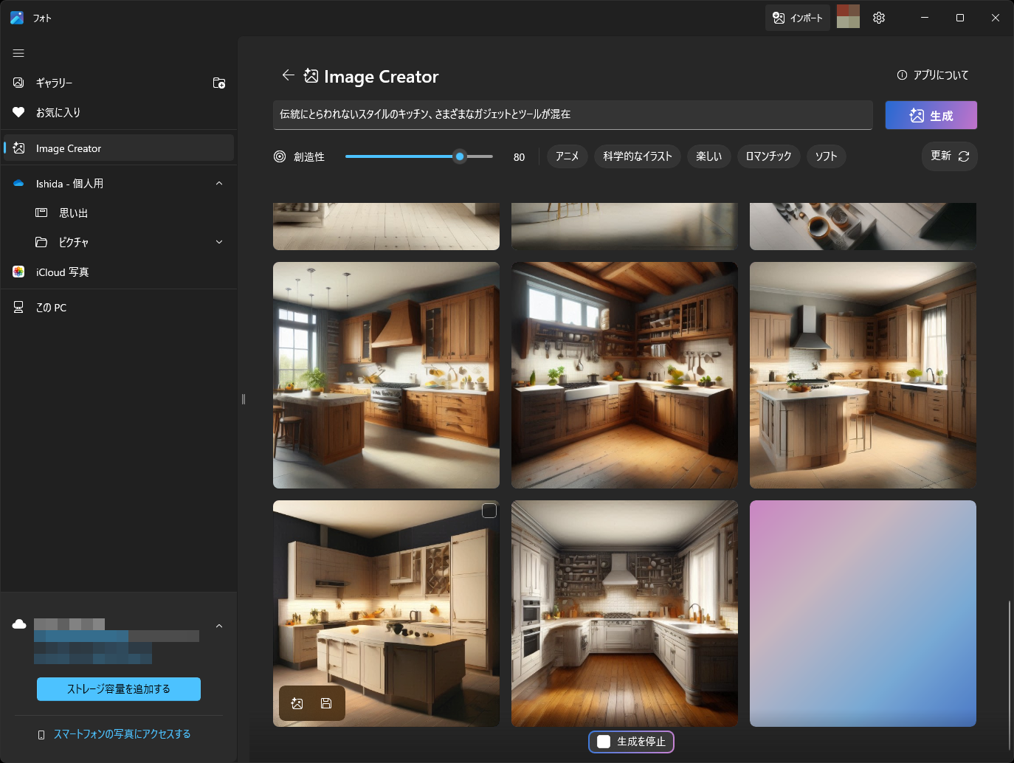Collapse the cloud storage panel
Image resolution: width=1014 pixels, height=763 pixels.
[219, 626]
